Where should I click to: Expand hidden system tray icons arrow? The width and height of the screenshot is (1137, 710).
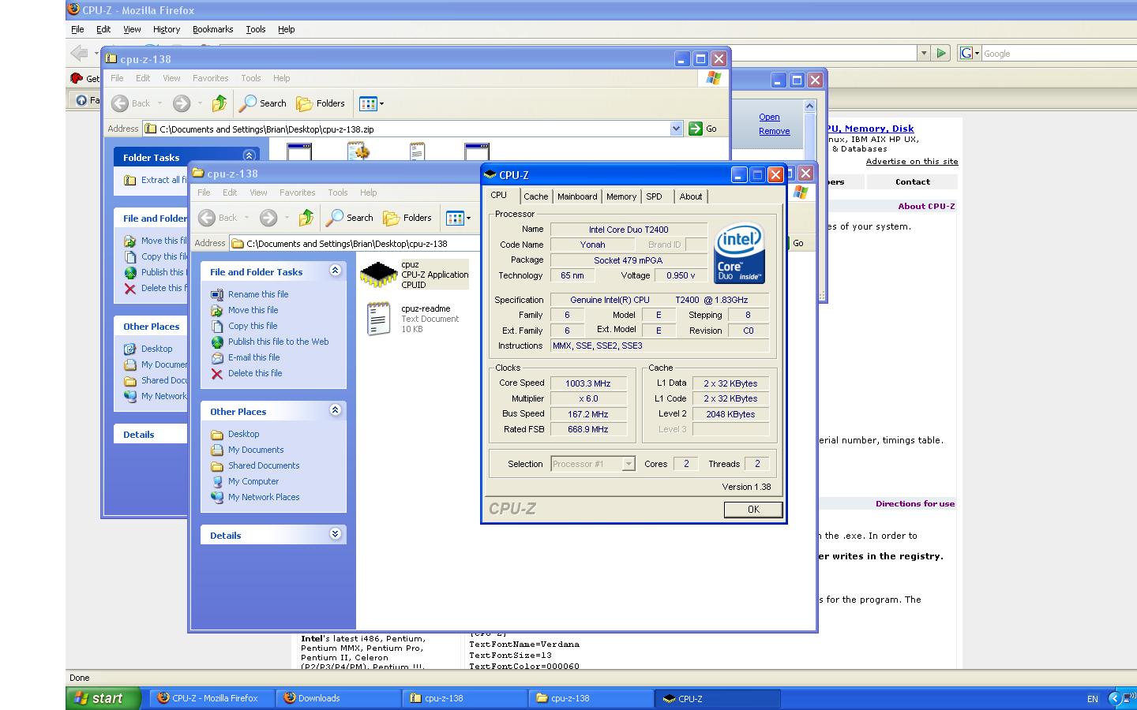coord(1114,698)
